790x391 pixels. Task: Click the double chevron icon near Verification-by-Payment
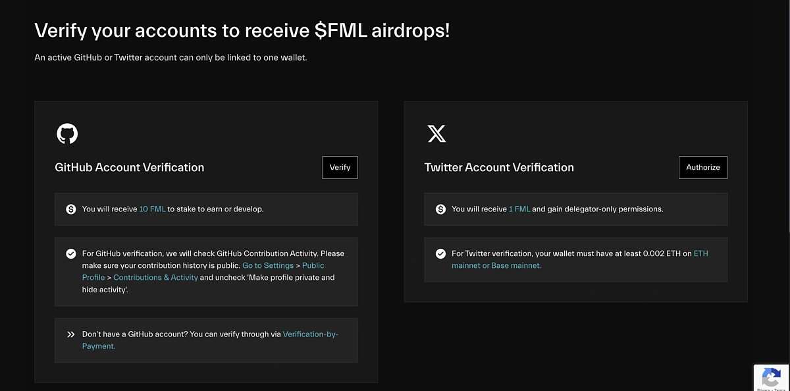(x=71, y=334)
